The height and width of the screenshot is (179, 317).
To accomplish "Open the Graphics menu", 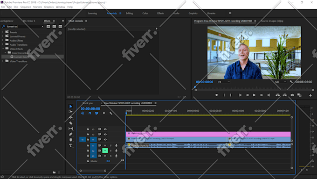I will 49,7.
